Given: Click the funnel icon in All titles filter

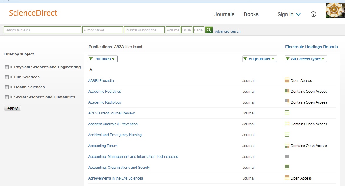Looking at the screenshot, I should coord(91,59).
